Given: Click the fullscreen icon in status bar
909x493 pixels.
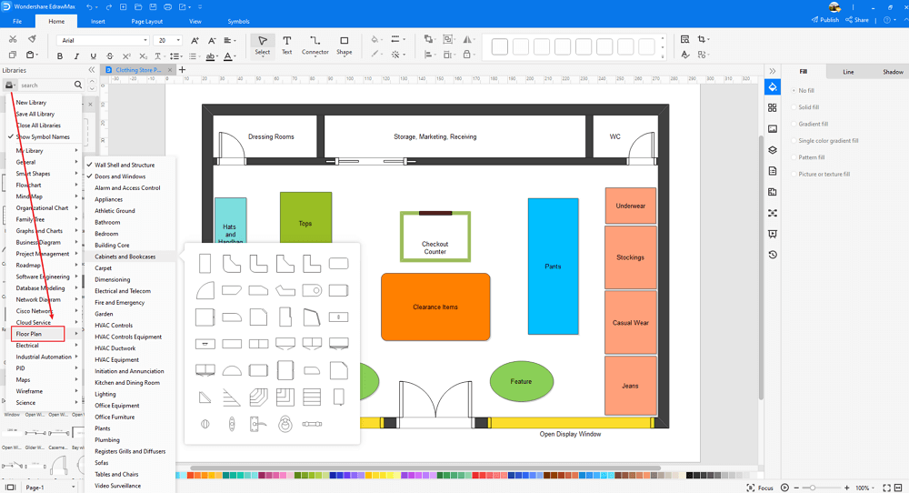Looking at the screenshot, I should coord(886,488).
